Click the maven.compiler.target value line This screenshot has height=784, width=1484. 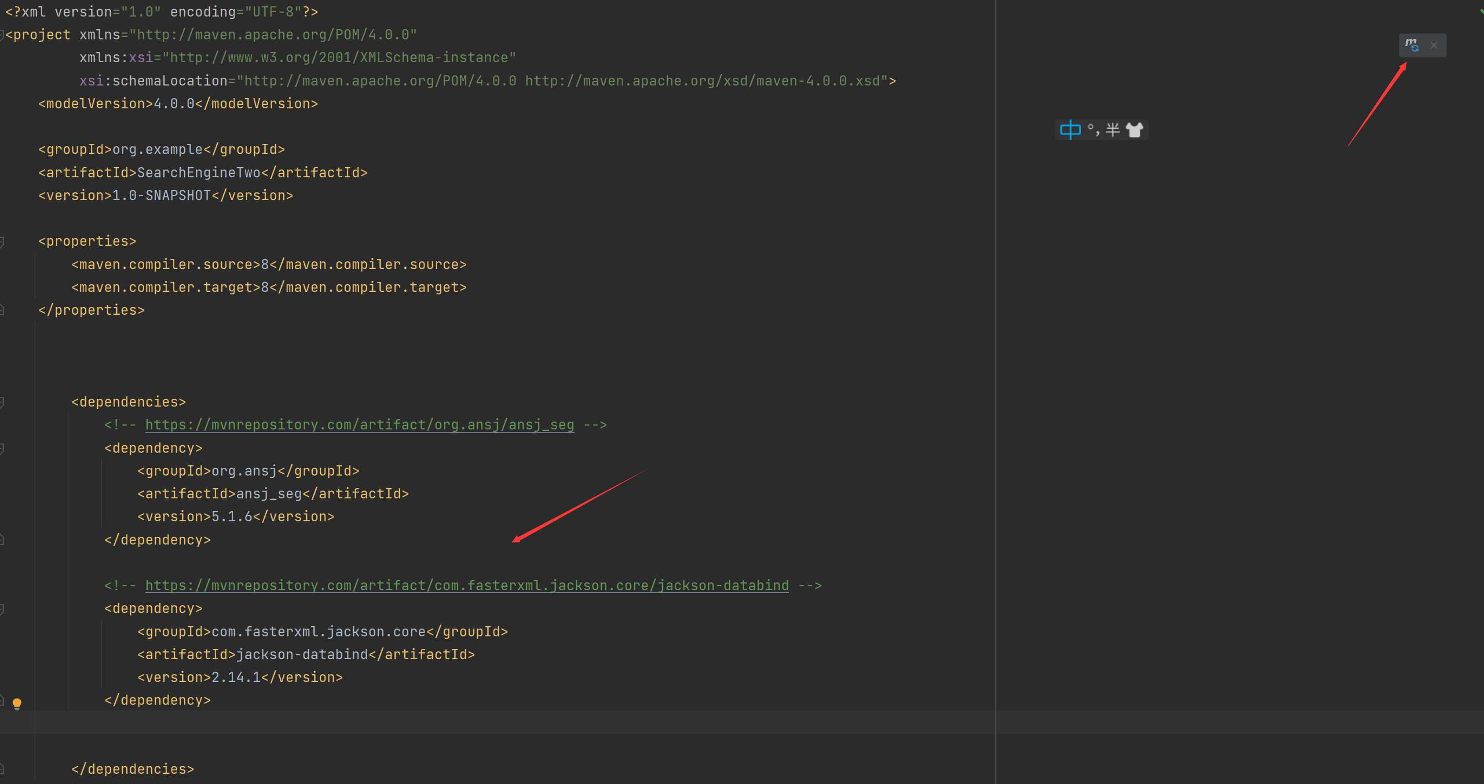pos(269,288)
